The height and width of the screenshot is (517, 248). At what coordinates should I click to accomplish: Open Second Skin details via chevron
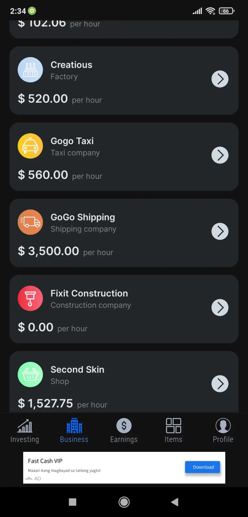(x=220, y=384)
